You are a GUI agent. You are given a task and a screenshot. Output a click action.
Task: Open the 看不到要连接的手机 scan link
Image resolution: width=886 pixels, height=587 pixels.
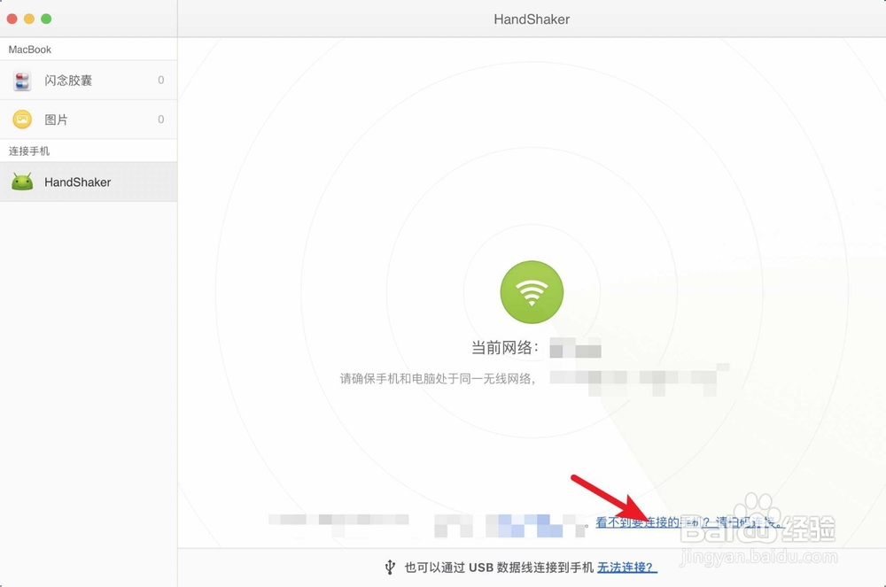click(689, 522)
